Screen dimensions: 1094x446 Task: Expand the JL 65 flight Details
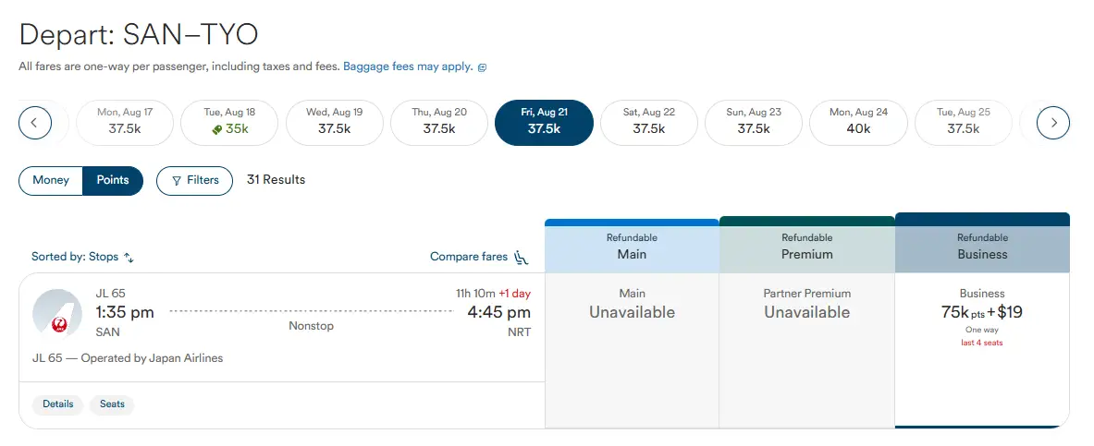[57, 404]
